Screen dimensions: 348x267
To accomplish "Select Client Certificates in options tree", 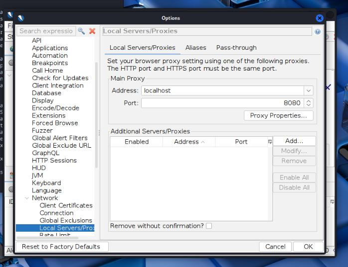I will (x=66, y=205).
